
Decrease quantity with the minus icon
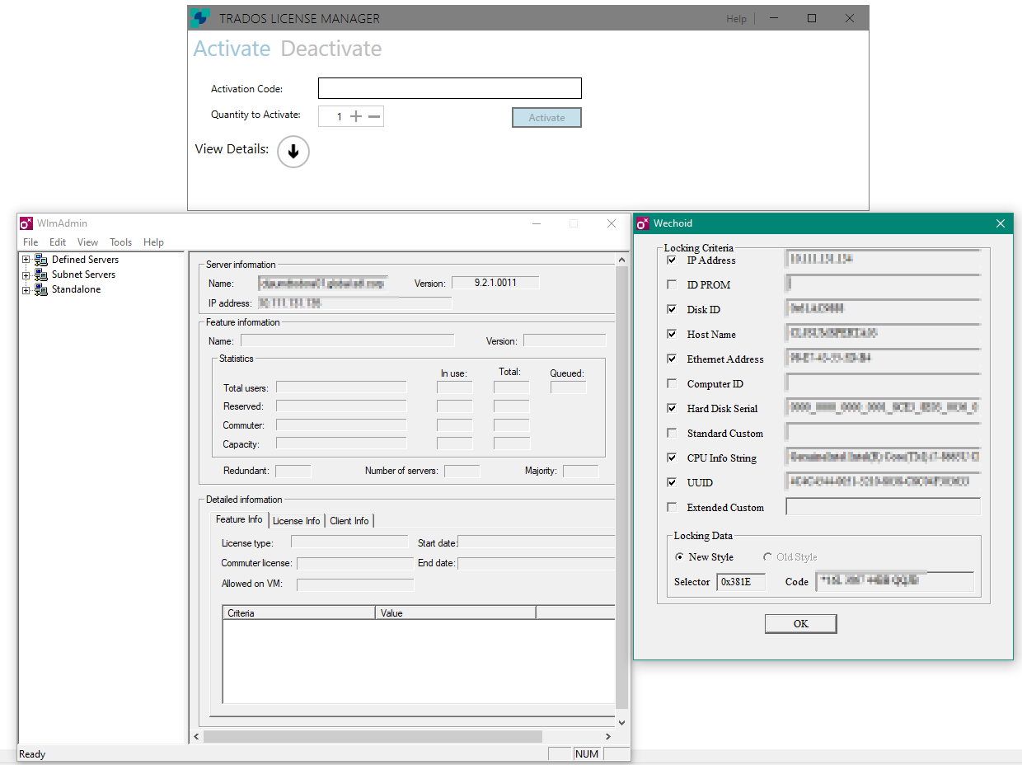(x=374, y=117)
